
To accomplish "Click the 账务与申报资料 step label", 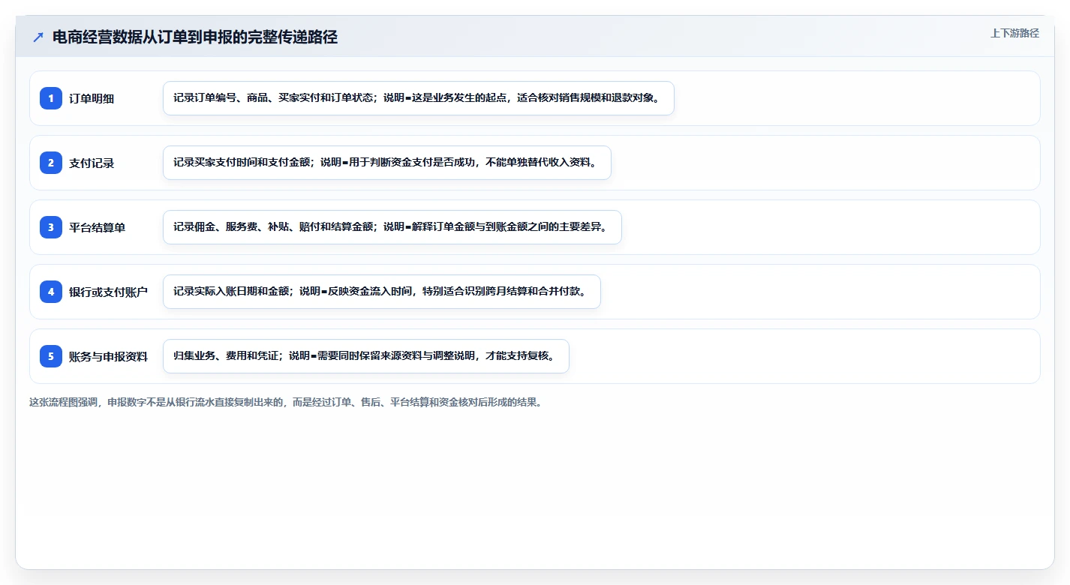I will tap(108, 356).
